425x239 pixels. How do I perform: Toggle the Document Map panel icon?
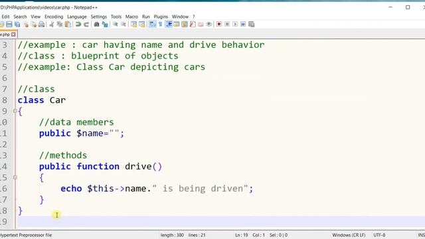tap(185, 25)
